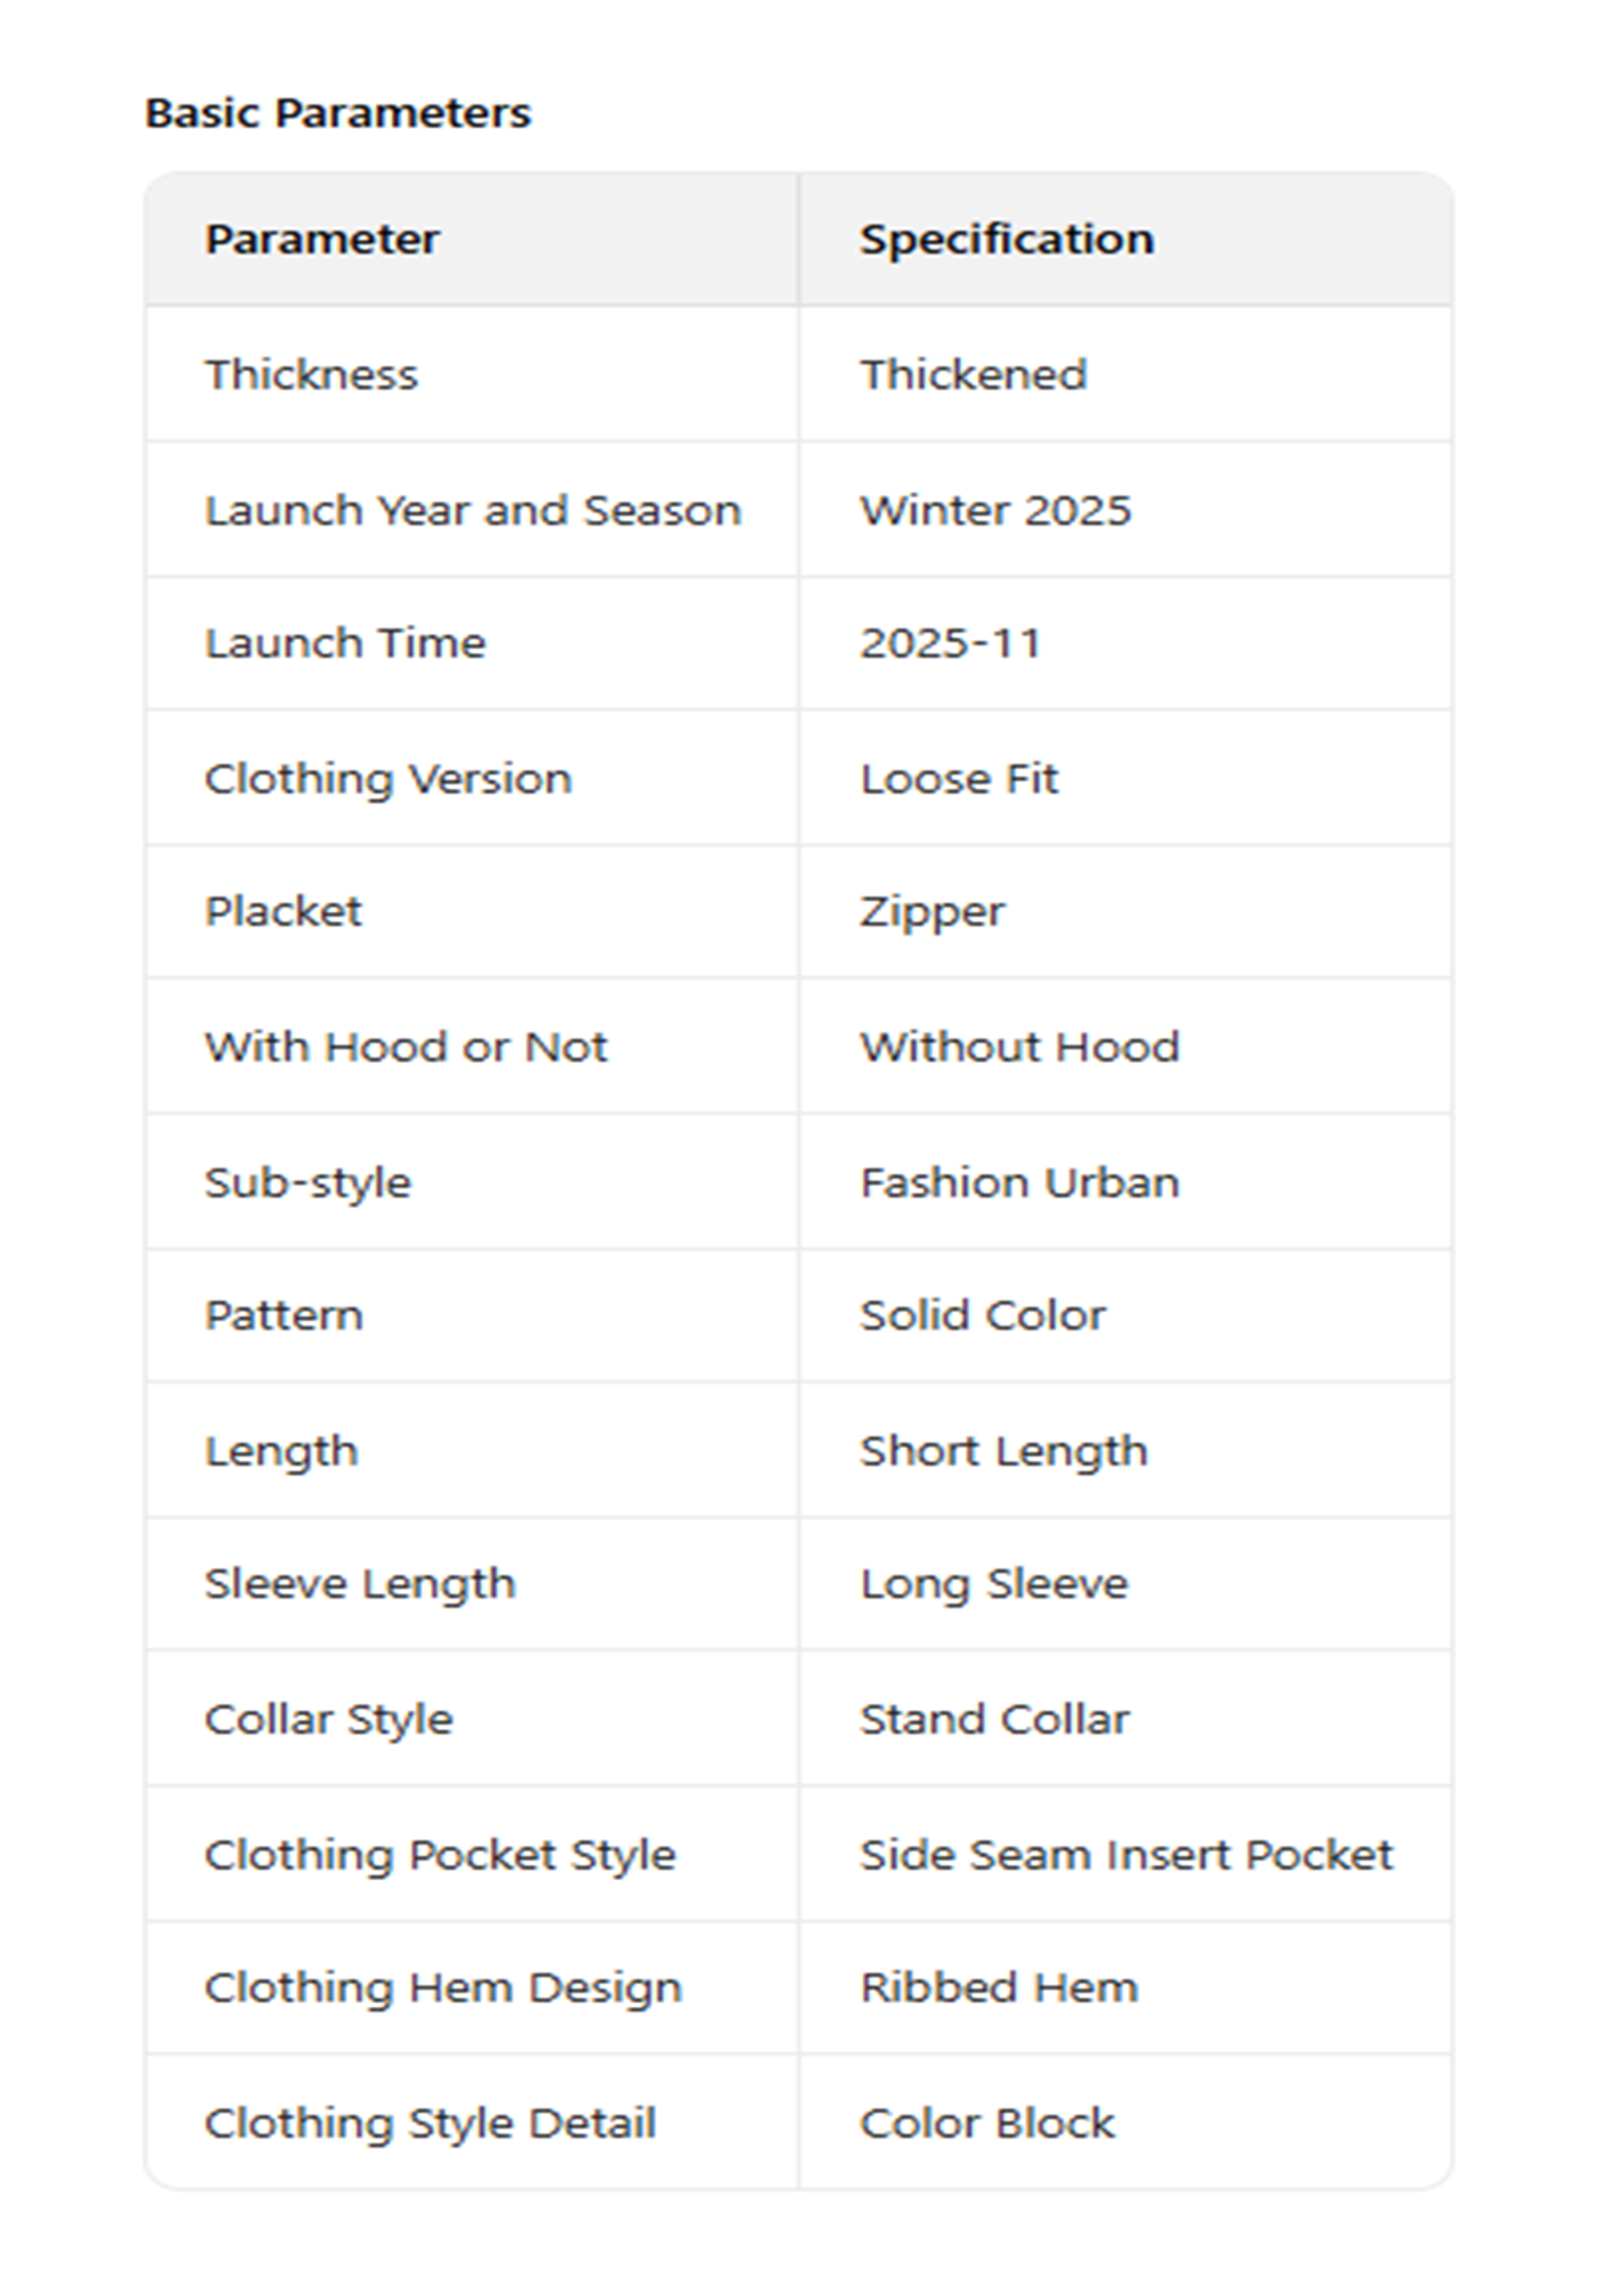1623x2296 pixels.
Task: Select the Fashion Urban sub-style value
Action: click(x=1019, y=1183)
